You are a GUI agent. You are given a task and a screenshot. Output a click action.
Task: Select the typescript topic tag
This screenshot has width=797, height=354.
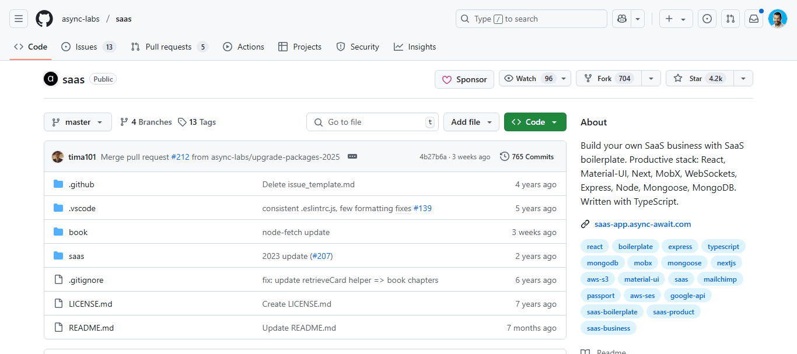coord(723,247)
